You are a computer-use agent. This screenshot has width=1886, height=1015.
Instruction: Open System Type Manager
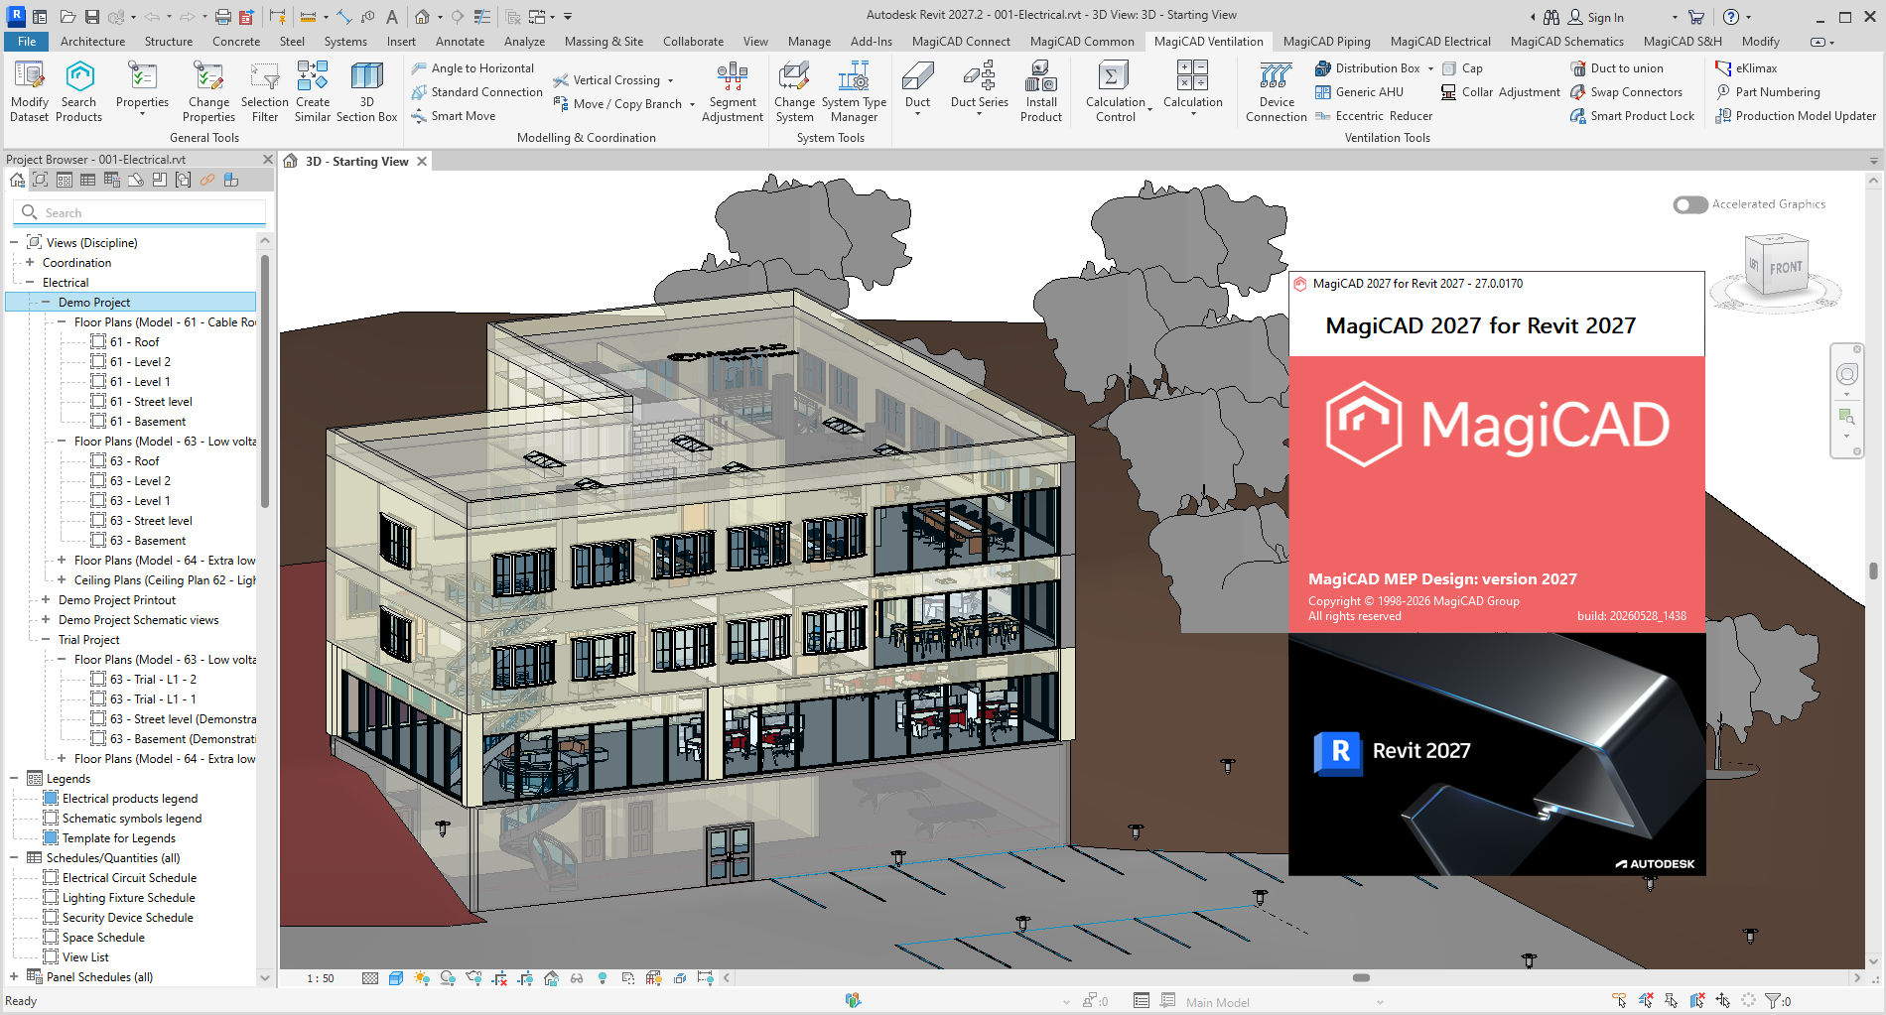pyautogui.click(x=854, y=91)
